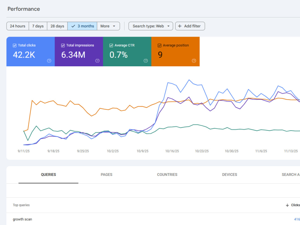Select the Devices tab
The height and width of the screenshot is (225, 300).
[229, 175]
